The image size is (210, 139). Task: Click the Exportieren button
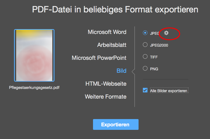coord(116,124)
